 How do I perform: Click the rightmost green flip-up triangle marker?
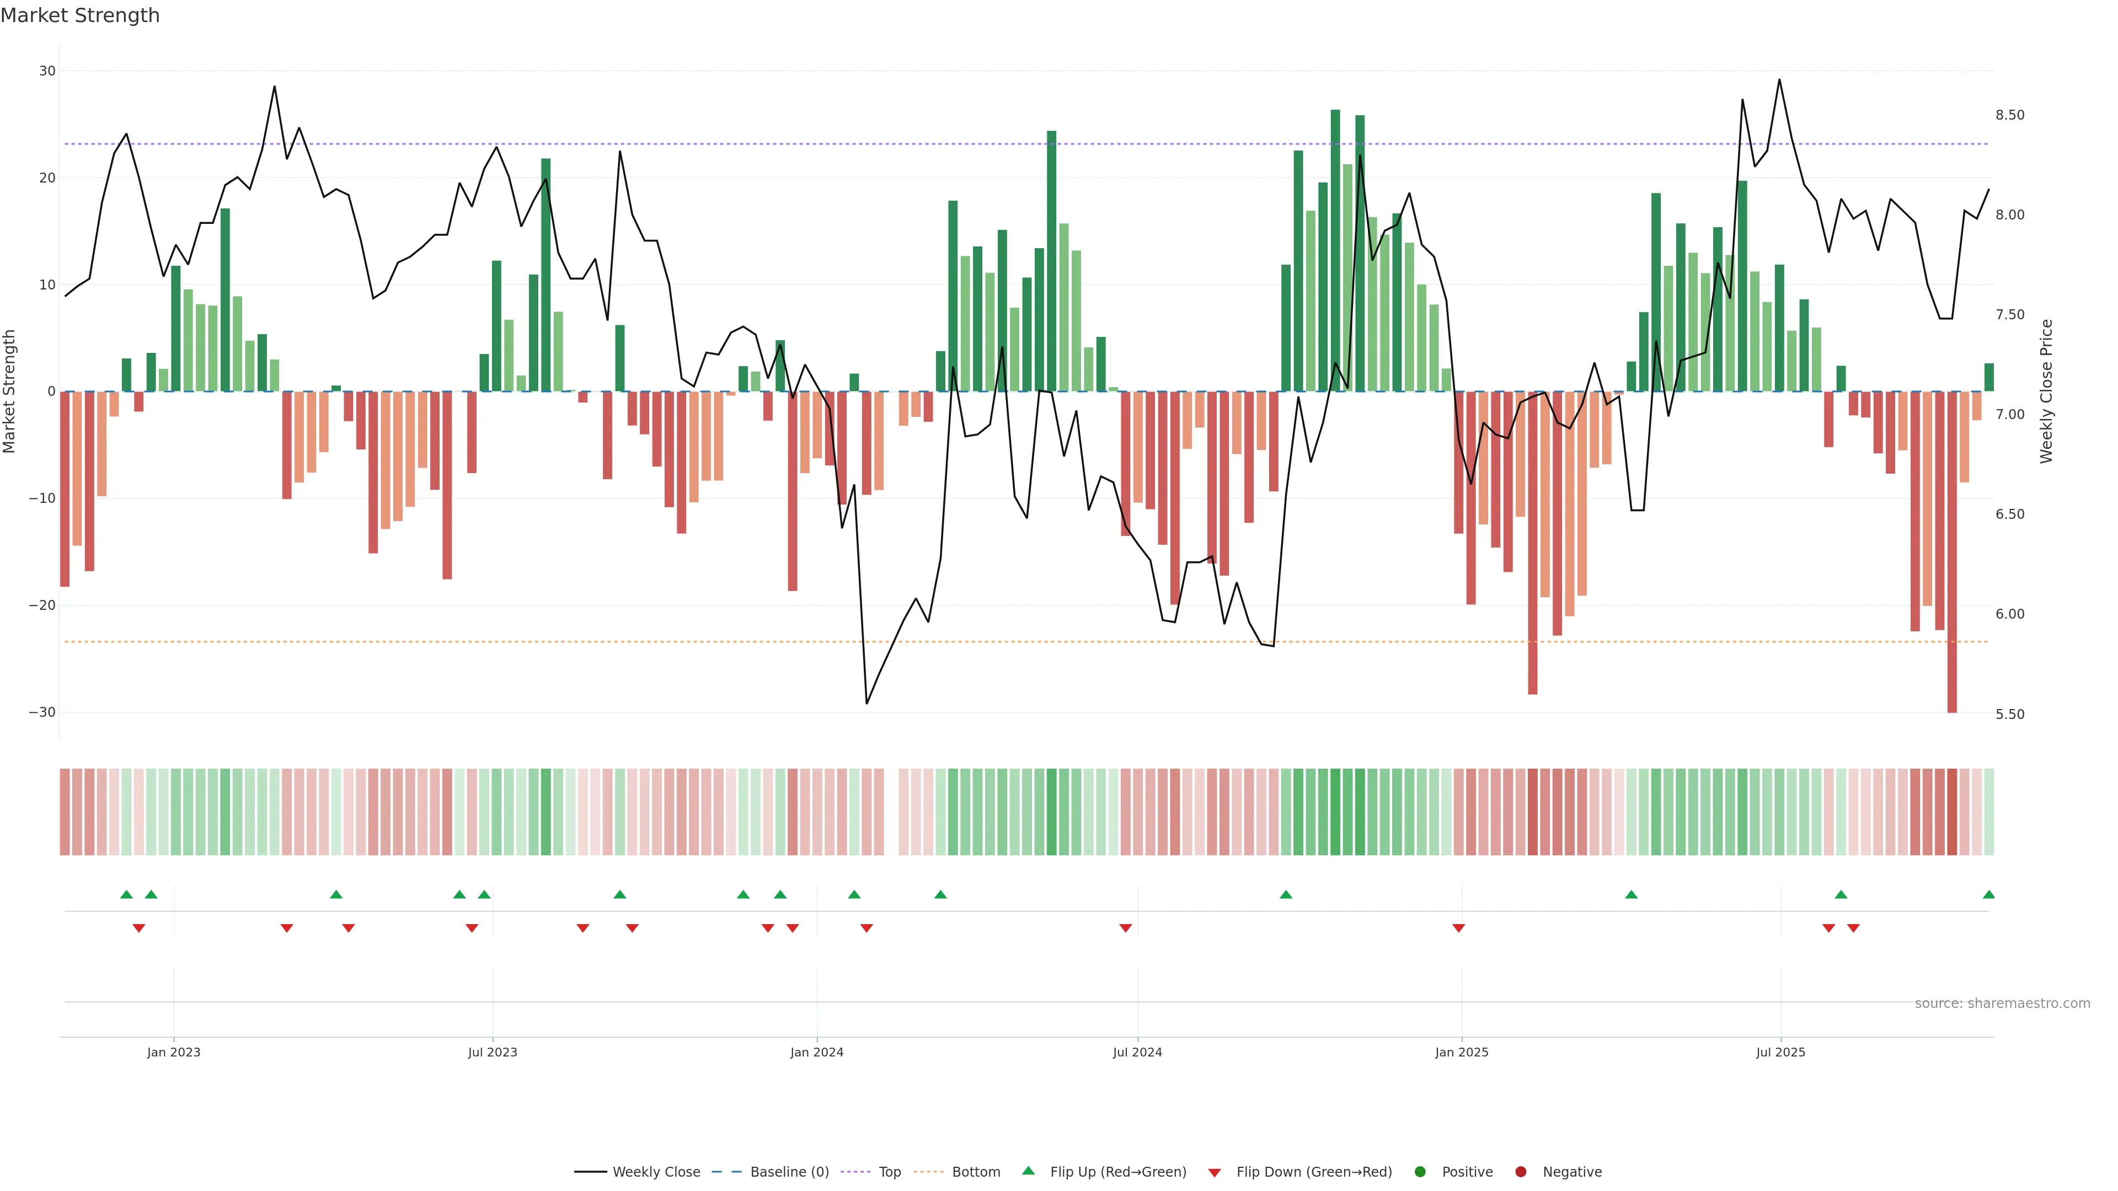coord(1988,894)
